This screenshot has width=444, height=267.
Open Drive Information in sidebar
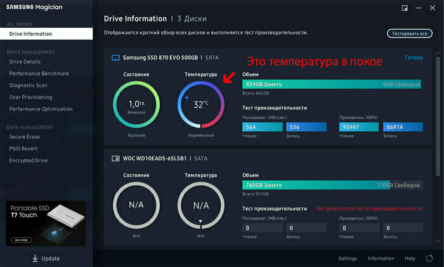(x=46, y=34)
